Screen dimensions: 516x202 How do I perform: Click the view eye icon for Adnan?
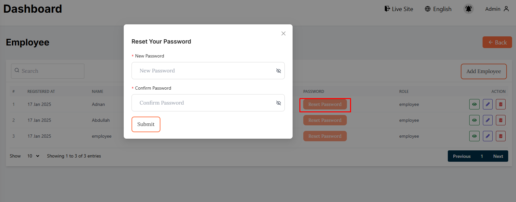[x=474, y=104]
